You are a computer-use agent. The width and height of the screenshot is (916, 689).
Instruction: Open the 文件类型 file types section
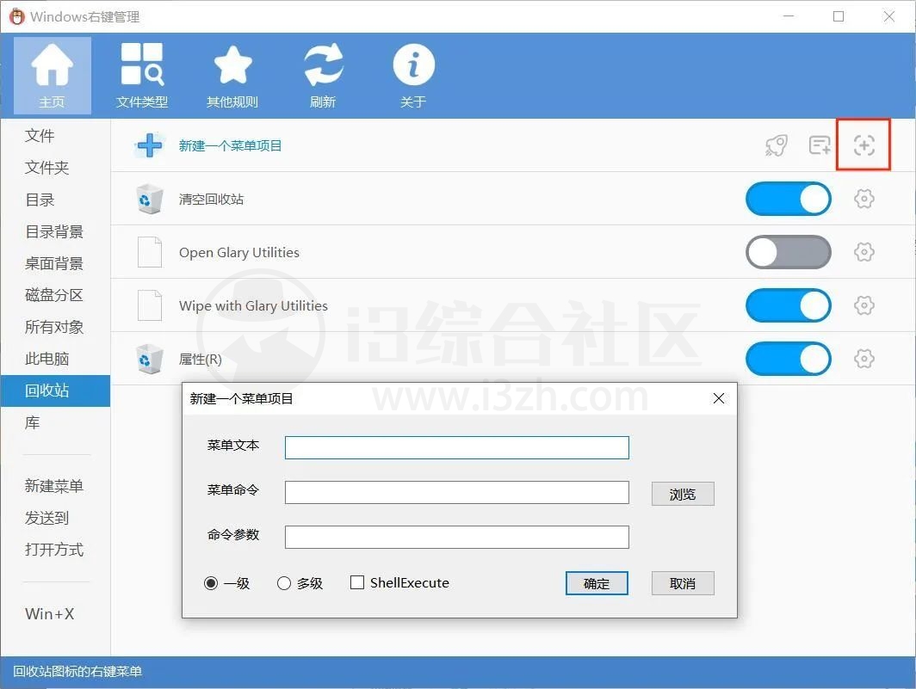[142, 76]
